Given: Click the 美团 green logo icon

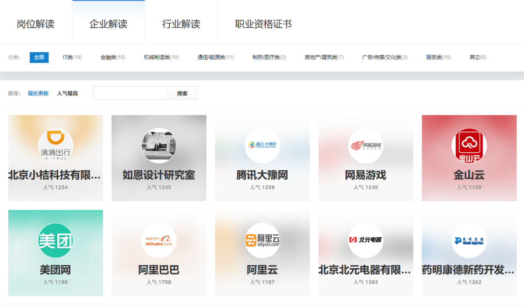Looking at the screenshot, I should pyautogui.click(x=55, y=240).
